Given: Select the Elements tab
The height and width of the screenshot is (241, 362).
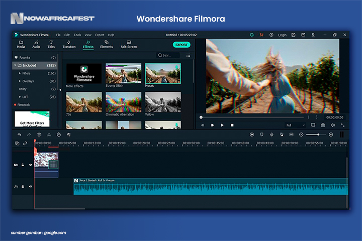Looking at the screenshot, I should tap(107, 44).
